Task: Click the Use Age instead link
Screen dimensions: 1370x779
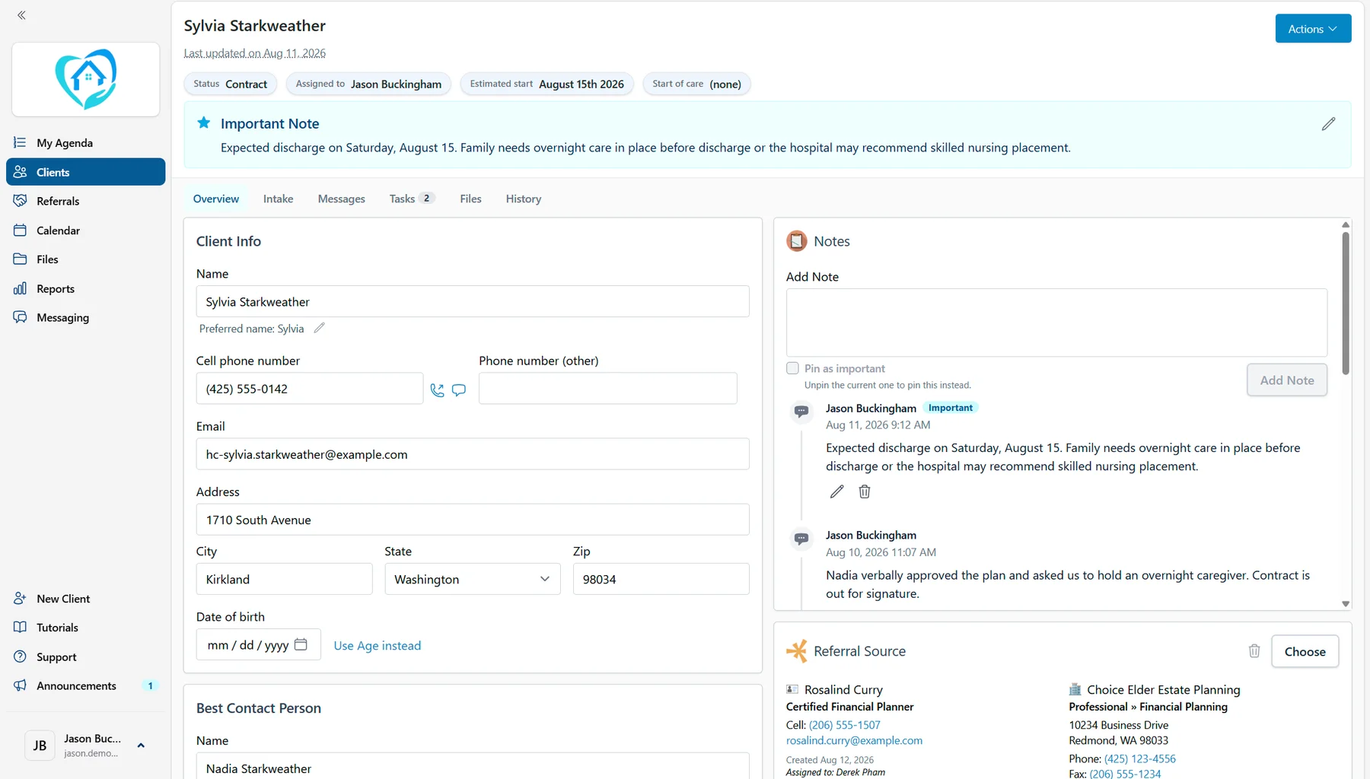Action: point(377,645)
